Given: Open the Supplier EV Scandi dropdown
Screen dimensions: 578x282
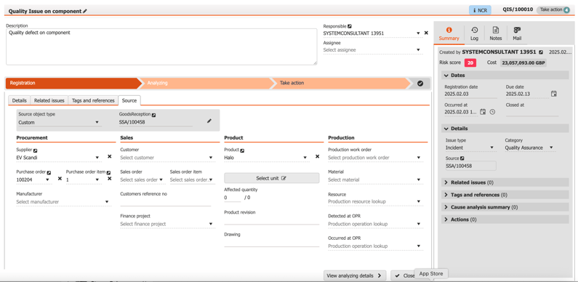Looking at the screenshot, I should [97, 158].
